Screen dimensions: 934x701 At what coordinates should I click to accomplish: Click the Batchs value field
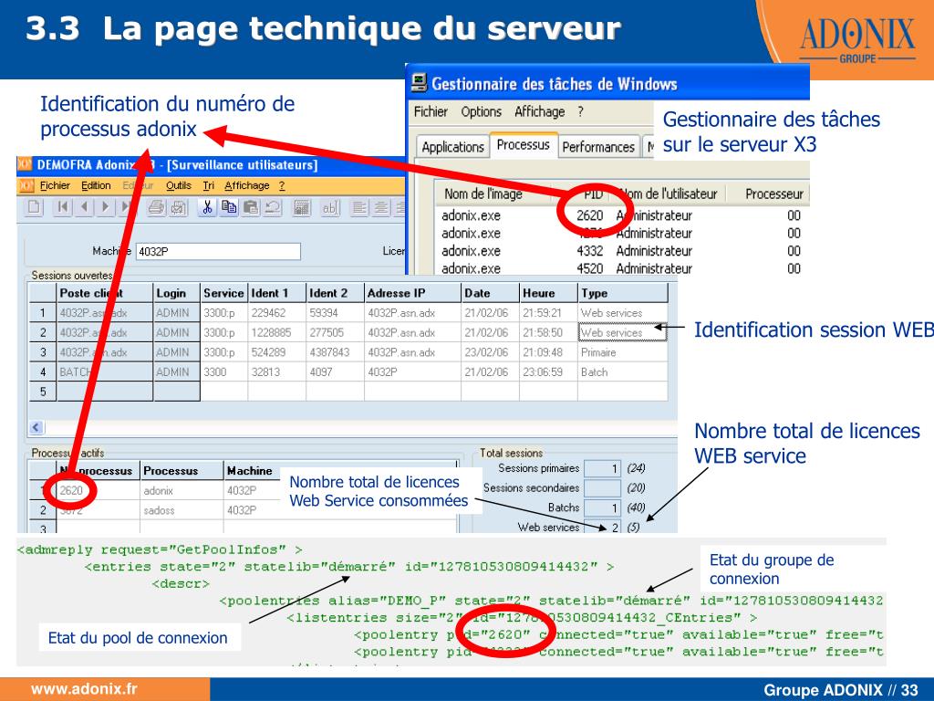click(x=603, y=507)
